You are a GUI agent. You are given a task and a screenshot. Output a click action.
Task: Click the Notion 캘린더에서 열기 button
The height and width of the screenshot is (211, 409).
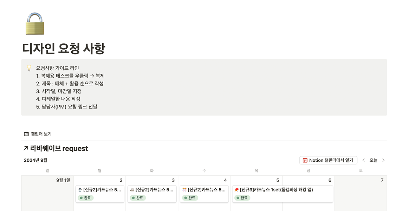(328, 160)
